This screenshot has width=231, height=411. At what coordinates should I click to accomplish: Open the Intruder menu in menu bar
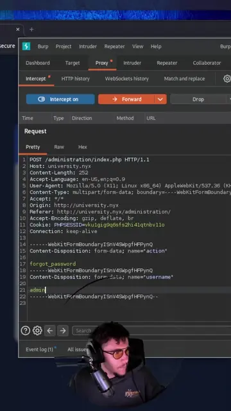point(88,46)
